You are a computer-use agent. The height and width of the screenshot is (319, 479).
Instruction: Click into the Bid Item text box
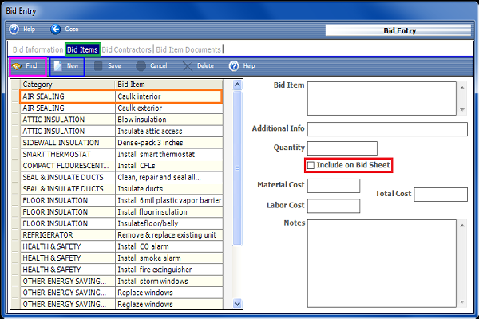coord(382,98)
